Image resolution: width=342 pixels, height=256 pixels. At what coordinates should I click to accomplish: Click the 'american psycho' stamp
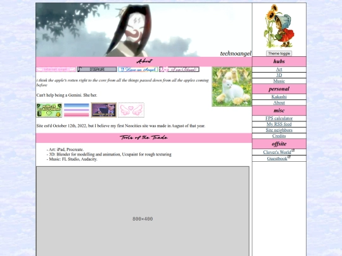pyautogui.click(x=104, y=110)
